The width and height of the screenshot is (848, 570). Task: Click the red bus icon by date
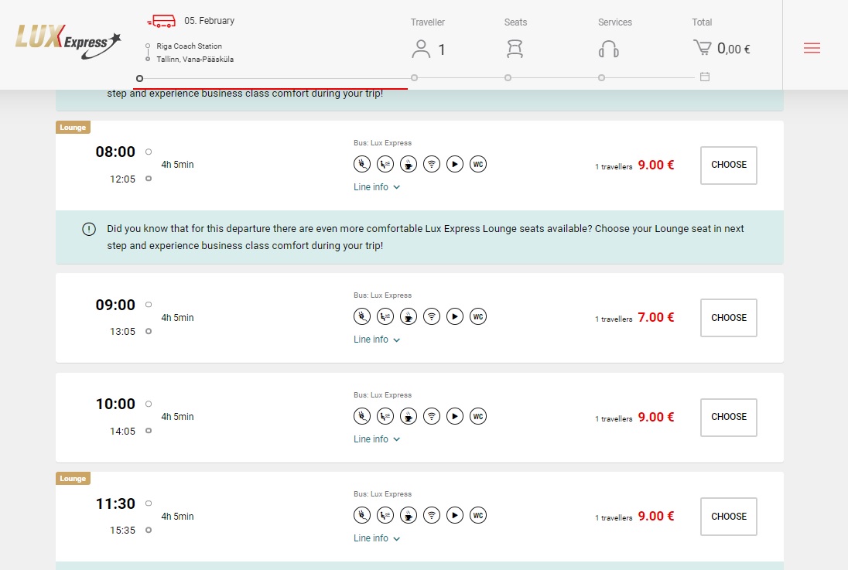point(161,21)
